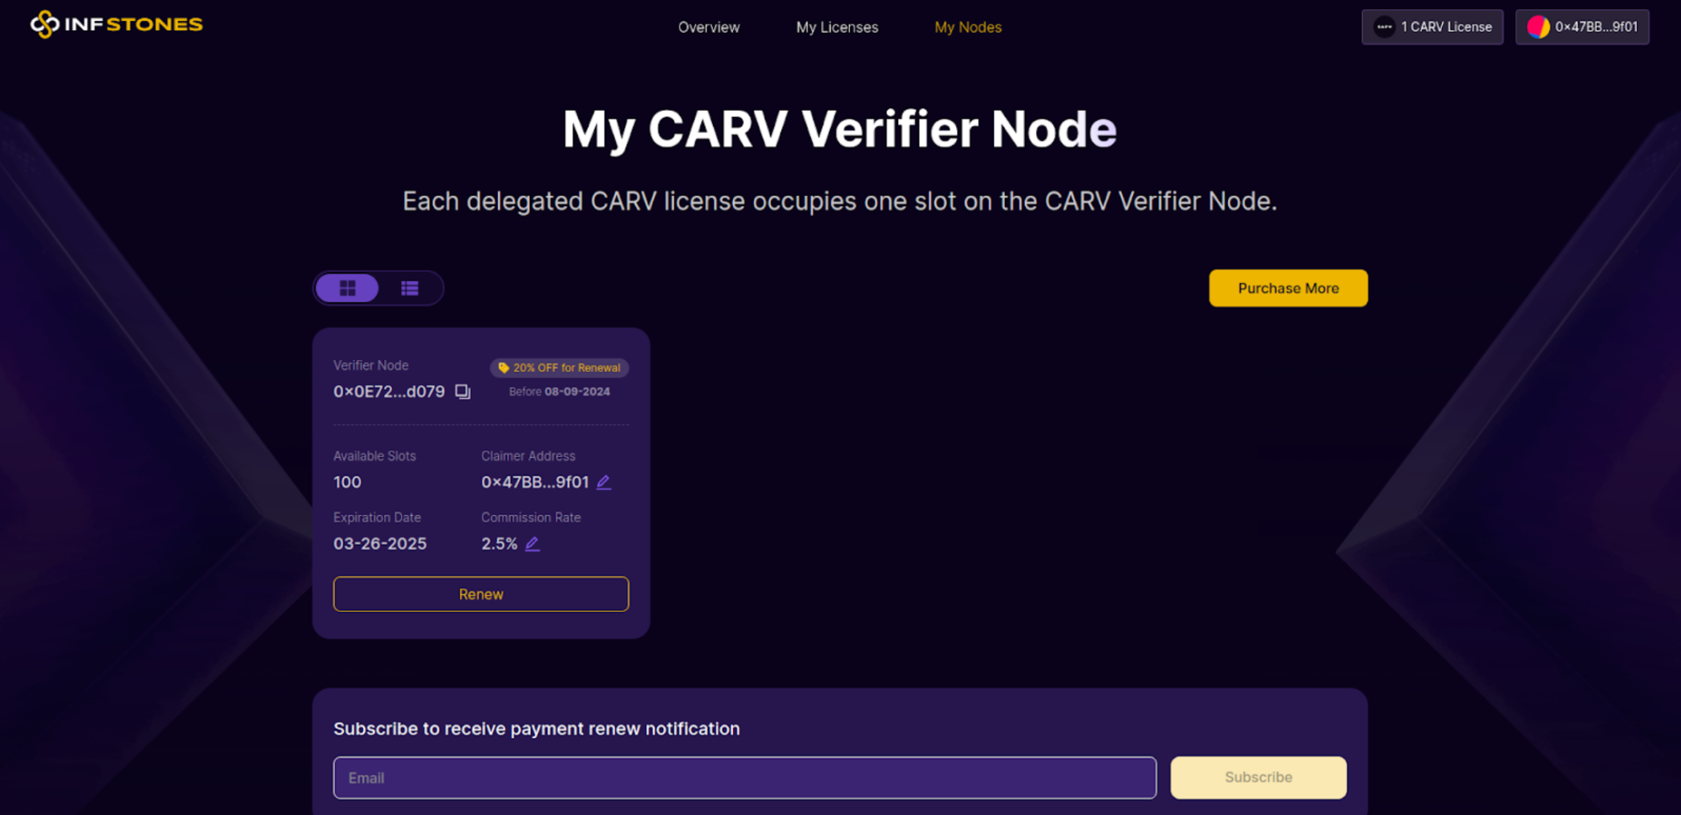Select claimer address 0x47BB...9f01 in card

click(535, 482)
